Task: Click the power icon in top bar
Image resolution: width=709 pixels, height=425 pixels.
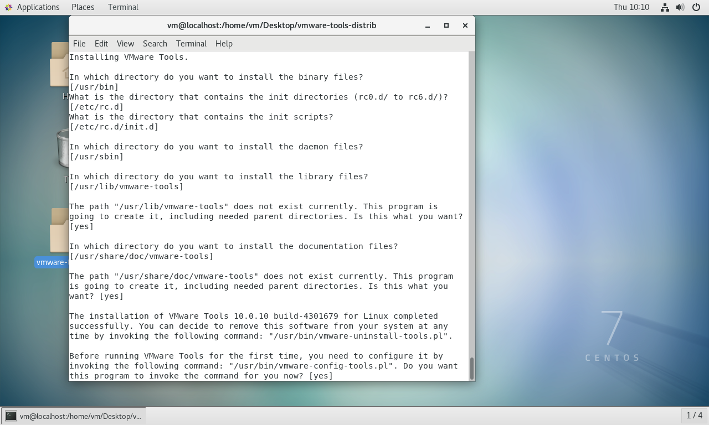Action: coord(696,7)
